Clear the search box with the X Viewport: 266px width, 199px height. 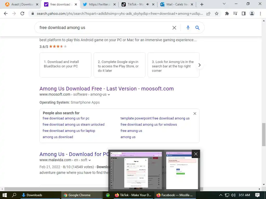[x=174, y=27]
